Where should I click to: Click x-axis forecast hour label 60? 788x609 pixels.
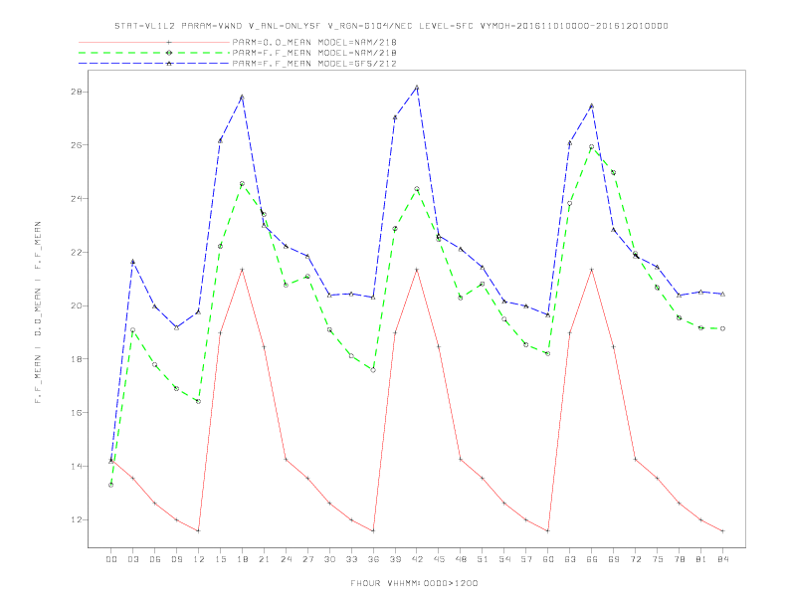548,559
